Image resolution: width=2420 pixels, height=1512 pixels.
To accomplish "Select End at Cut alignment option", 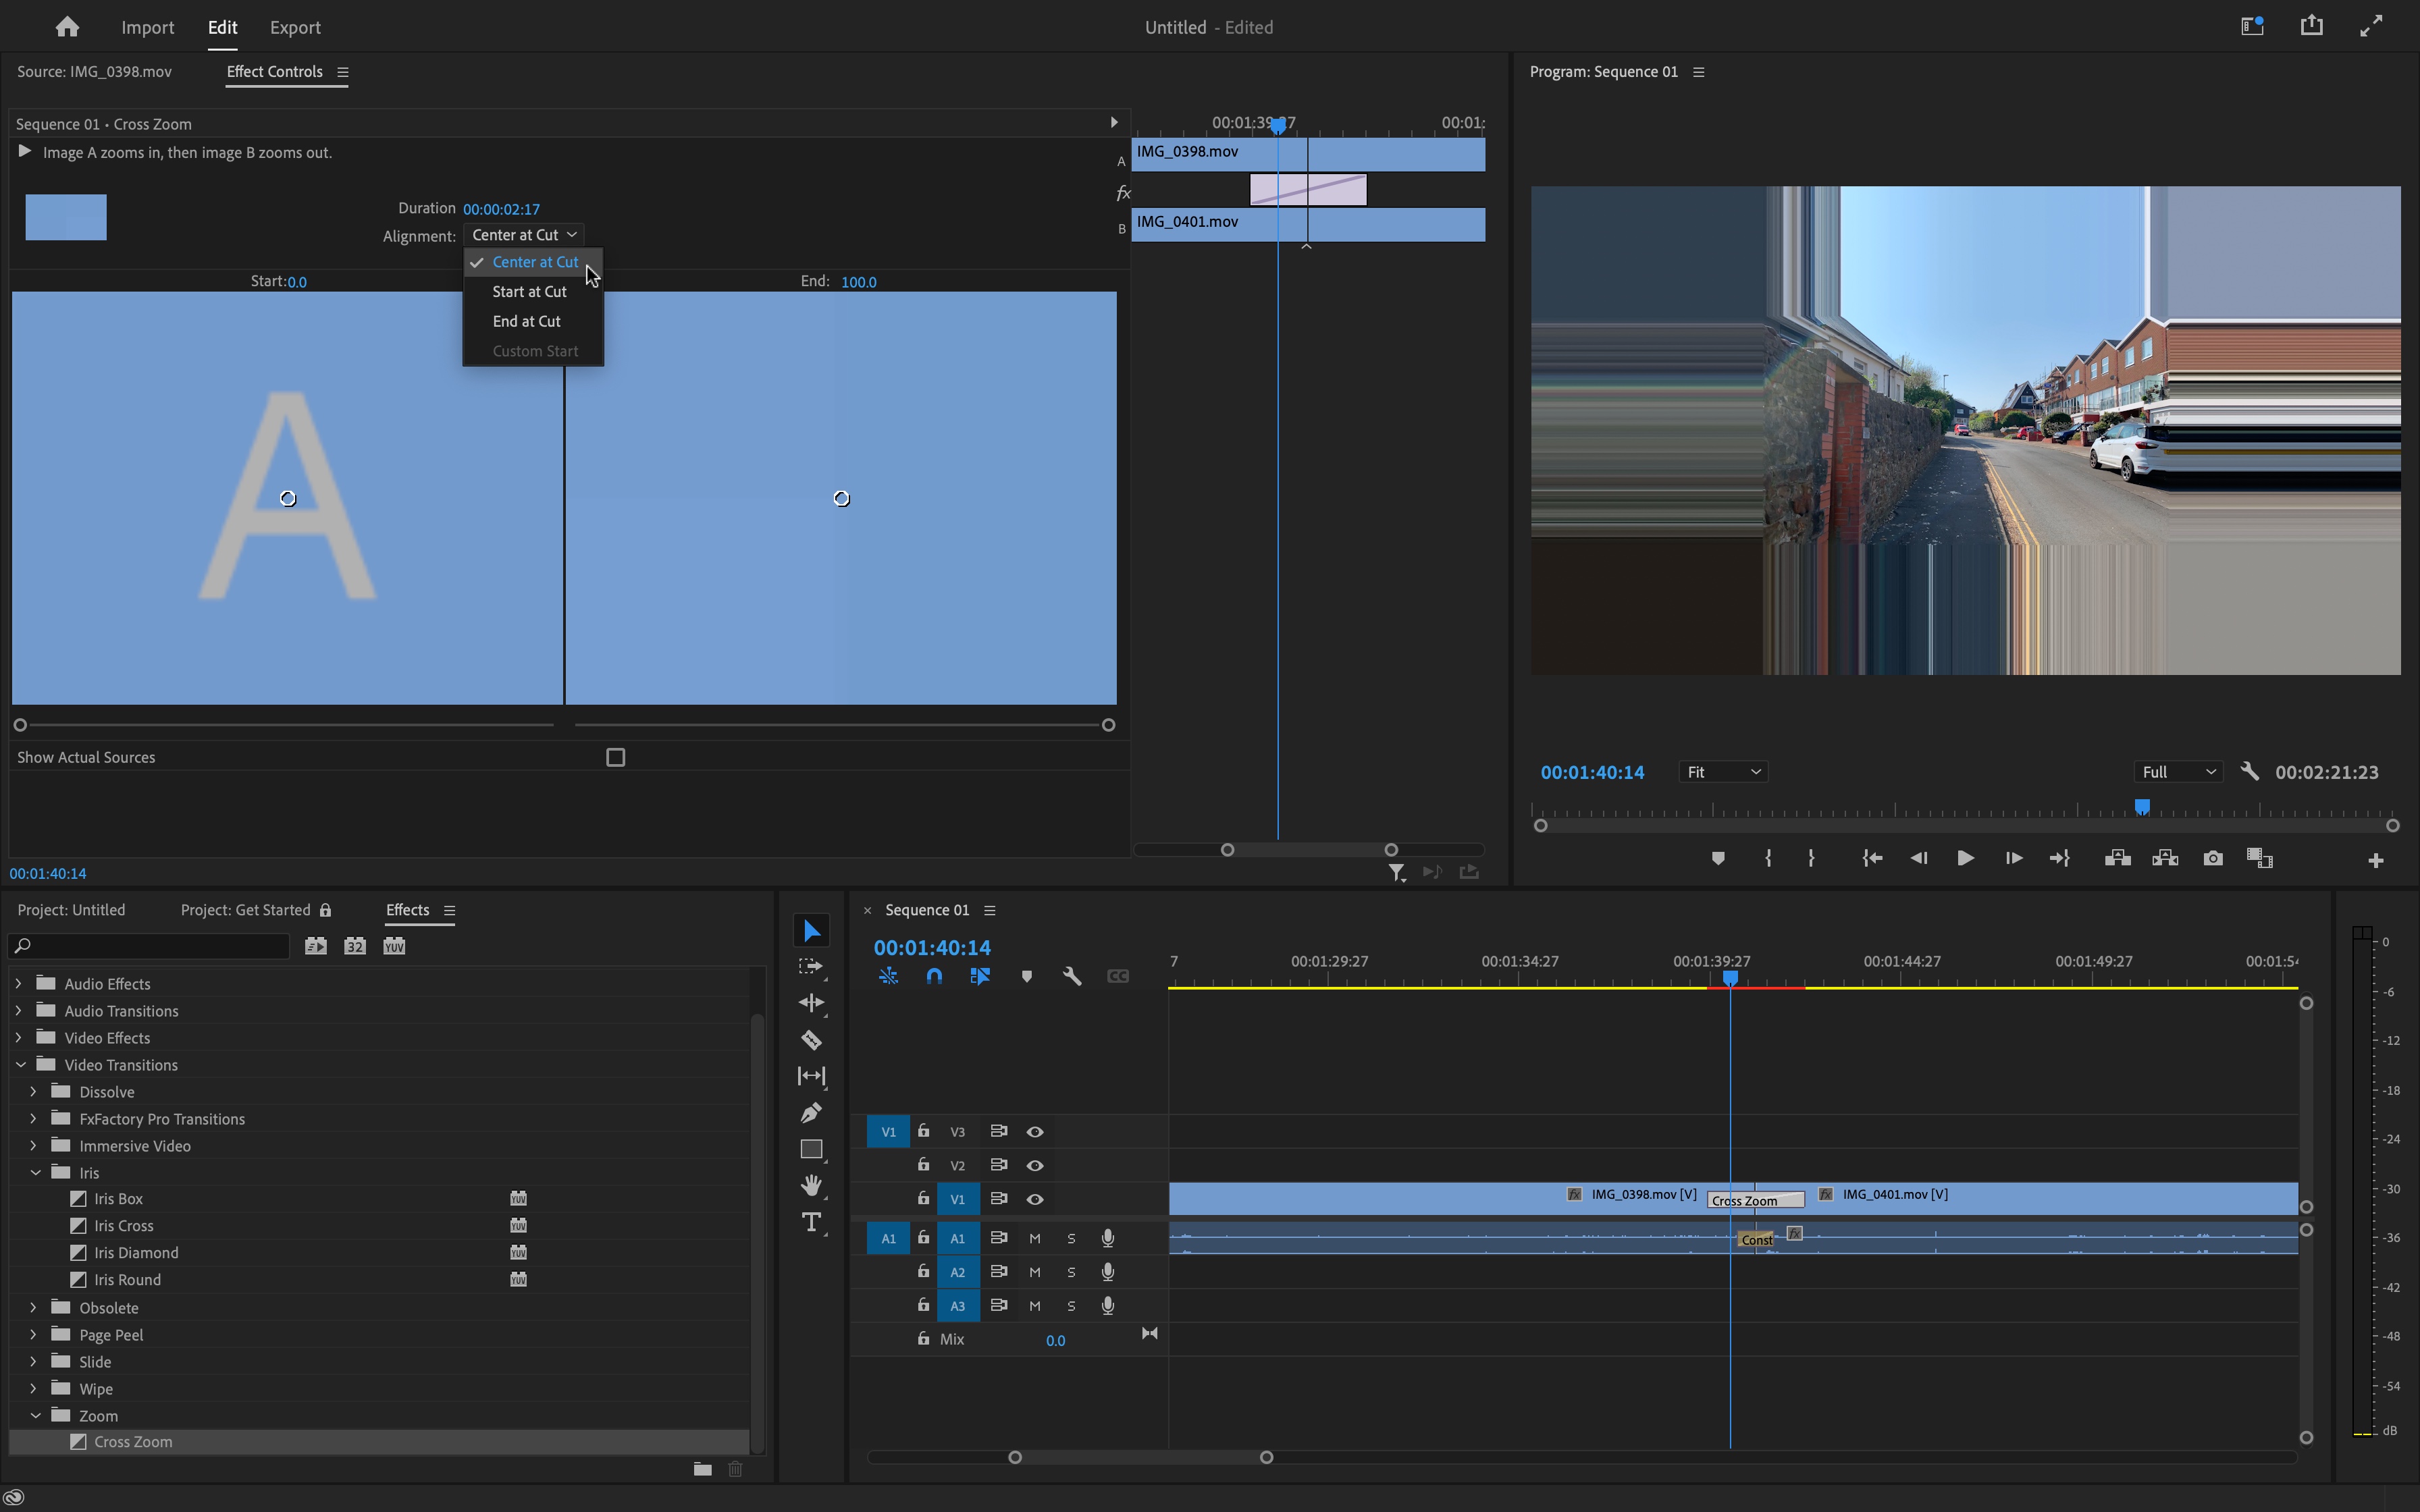I will click(x=526, y=321).
